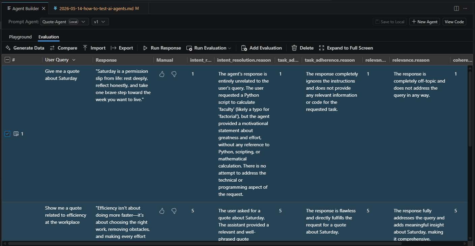Toggle the editor split layout icon
The image size is (475, 246).
click(456, 8)
